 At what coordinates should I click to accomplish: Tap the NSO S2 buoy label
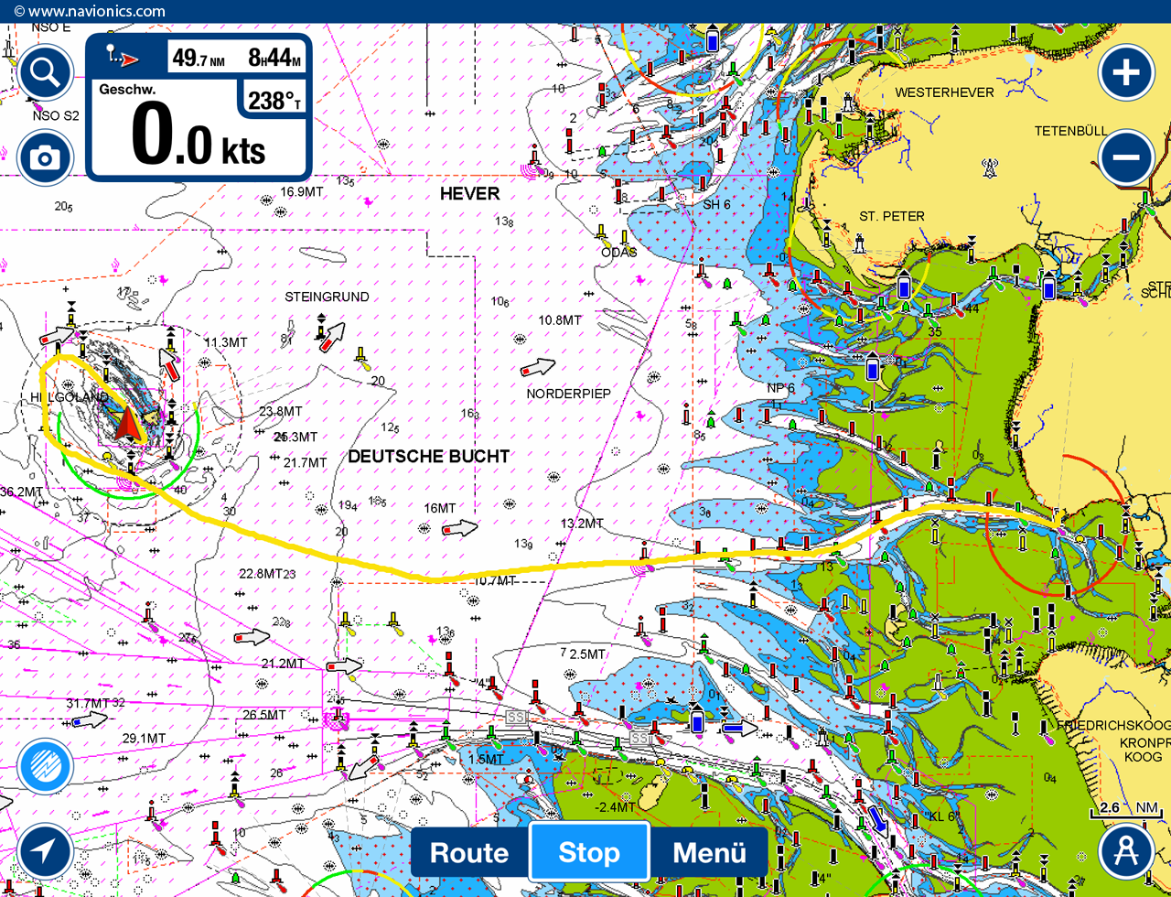click(56, 116)
